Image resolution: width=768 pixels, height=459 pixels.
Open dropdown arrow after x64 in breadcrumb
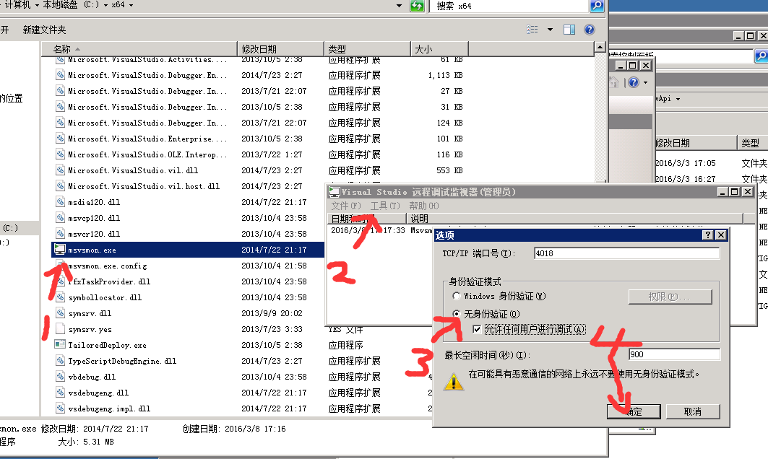131,5
